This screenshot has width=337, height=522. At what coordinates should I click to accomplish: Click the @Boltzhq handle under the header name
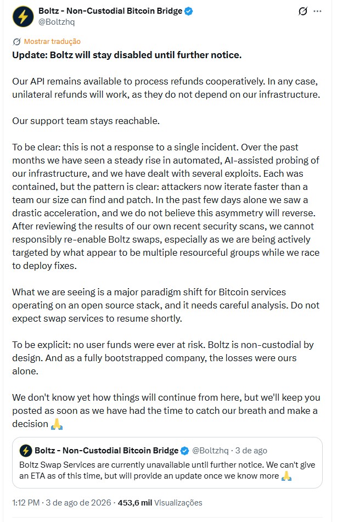(x=57, y=22)
